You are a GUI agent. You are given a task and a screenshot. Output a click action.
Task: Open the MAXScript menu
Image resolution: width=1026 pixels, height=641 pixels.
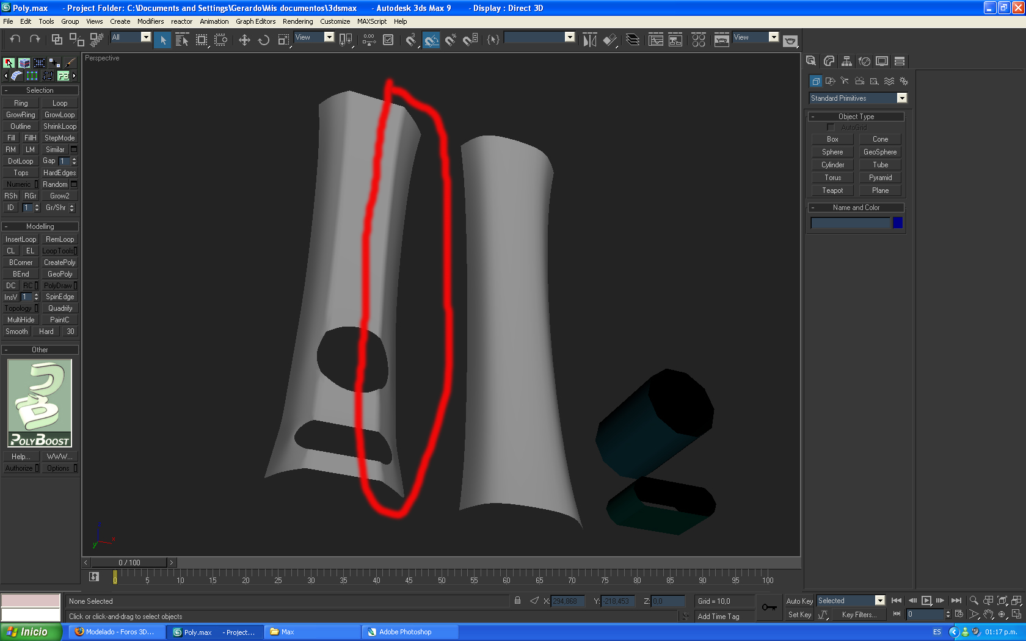[372, 21]
